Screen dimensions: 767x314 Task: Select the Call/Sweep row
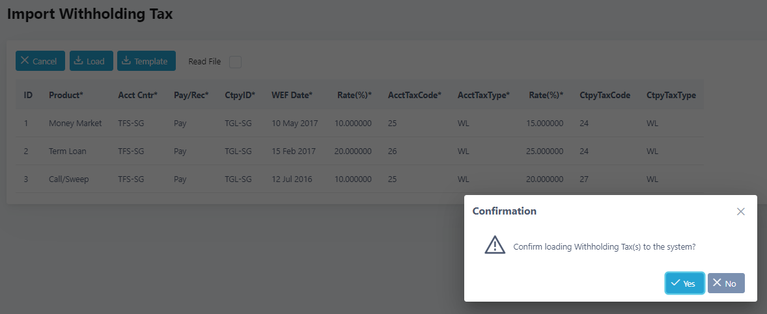359,179
